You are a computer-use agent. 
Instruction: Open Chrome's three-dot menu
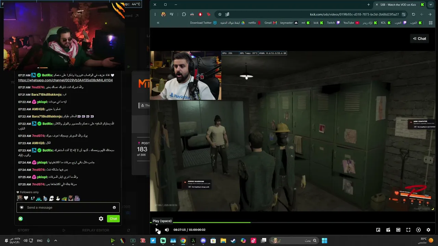(x=155, y=14)
